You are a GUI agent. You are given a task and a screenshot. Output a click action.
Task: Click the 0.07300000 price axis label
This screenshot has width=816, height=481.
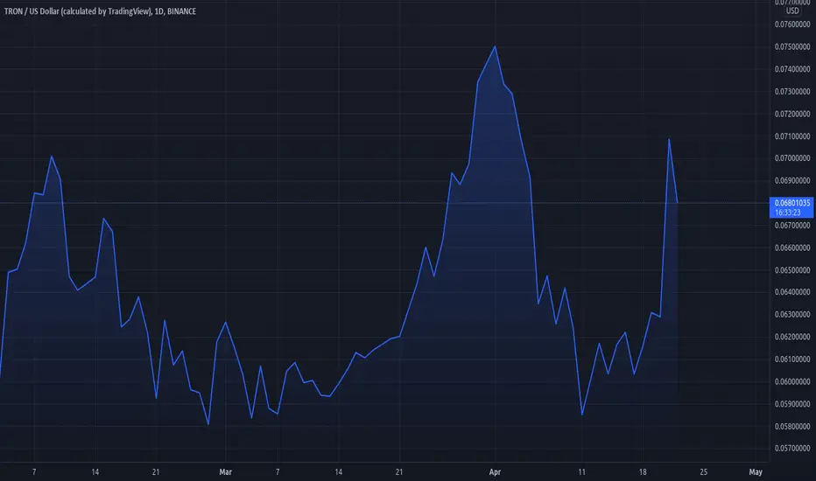pyautogui.click(x=792, y=92)
